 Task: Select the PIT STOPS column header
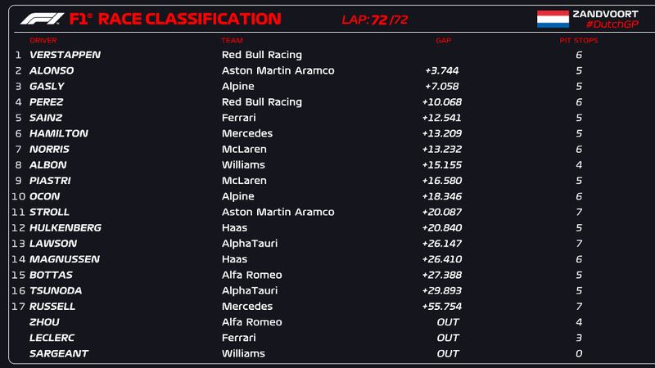point(578,40)
